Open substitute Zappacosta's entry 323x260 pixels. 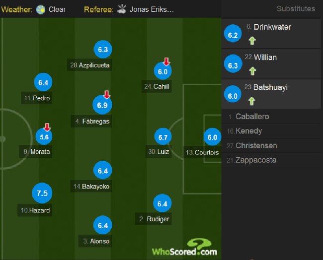(271, 160)
